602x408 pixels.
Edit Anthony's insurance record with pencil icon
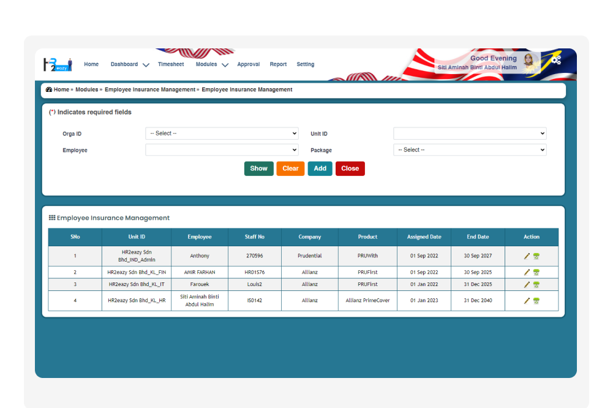pyautogui.click(x=527, y=256)
